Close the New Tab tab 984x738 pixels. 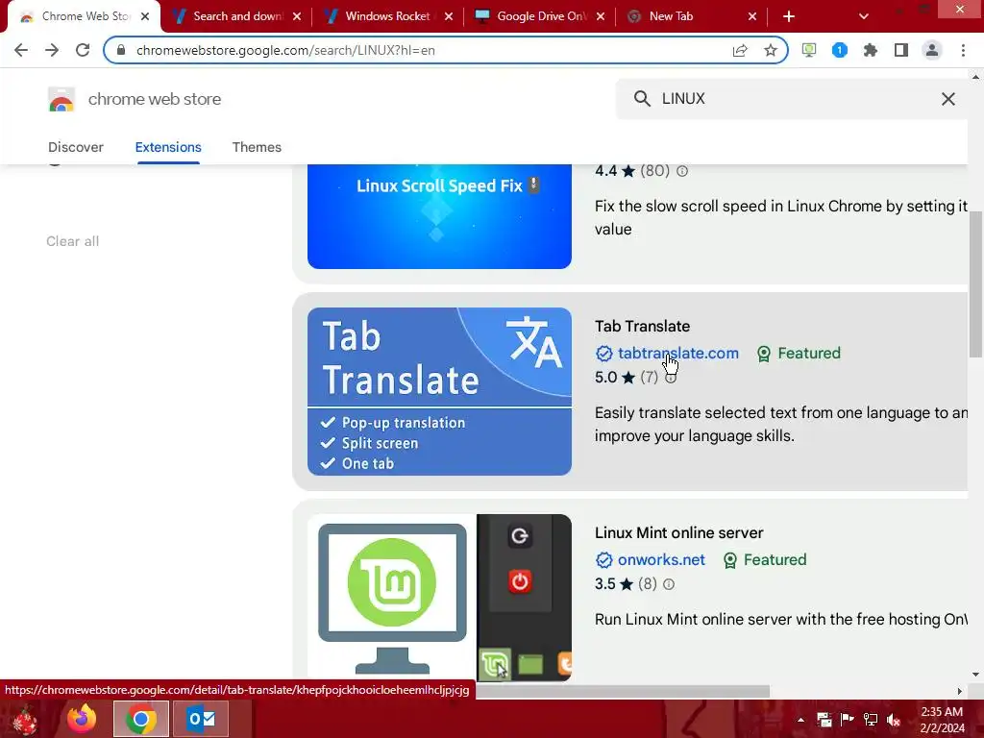pyautogui.click(x=752, y=16)
